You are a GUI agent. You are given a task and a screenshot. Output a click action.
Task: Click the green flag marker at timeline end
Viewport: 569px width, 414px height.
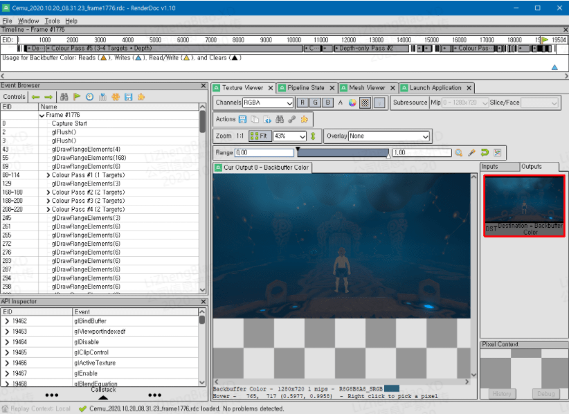pos(545,40)
